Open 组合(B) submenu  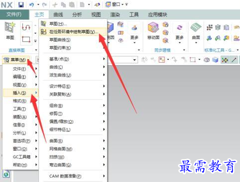(x=73, y=105)
